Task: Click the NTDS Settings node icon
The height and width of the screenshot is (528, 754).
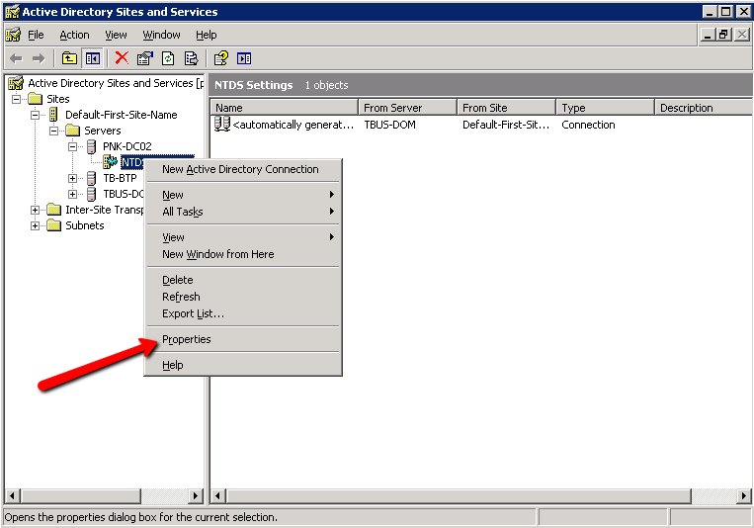Action: pyautogui.click(x=111, y=162)
